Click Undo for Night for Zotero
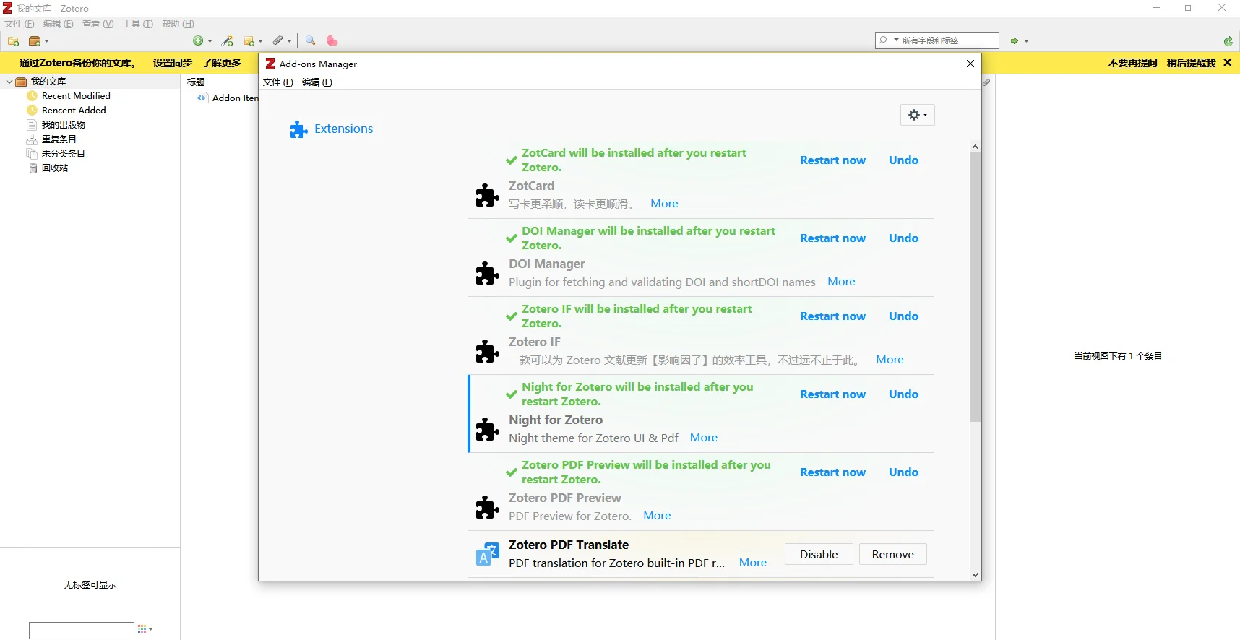The height and width of the screenshot is (640, 1240). 903,394
